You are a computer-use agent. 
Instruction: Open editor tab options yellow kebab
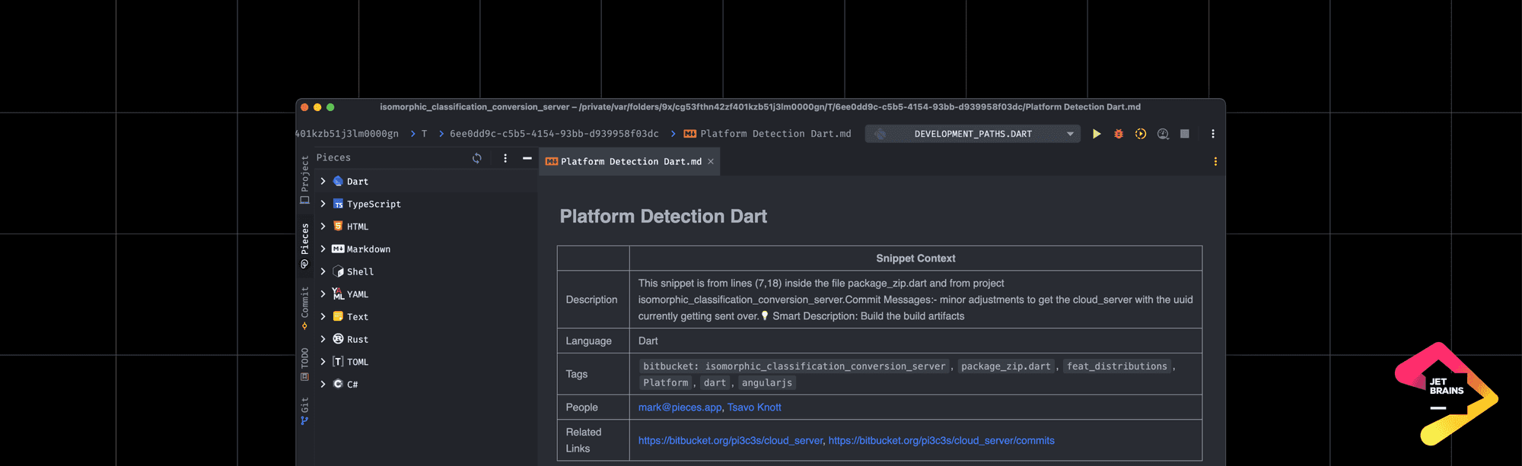click(x=1215, y=161)
